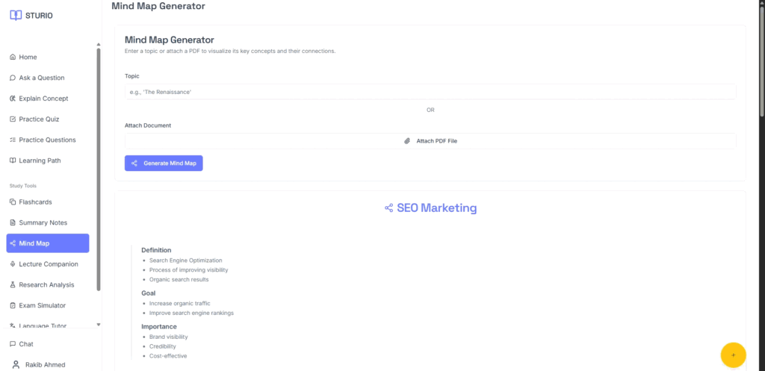Screen dimensions: 765x371
Task: Click the paperclip icon on Attach PDF File
Action: (407, 141)
